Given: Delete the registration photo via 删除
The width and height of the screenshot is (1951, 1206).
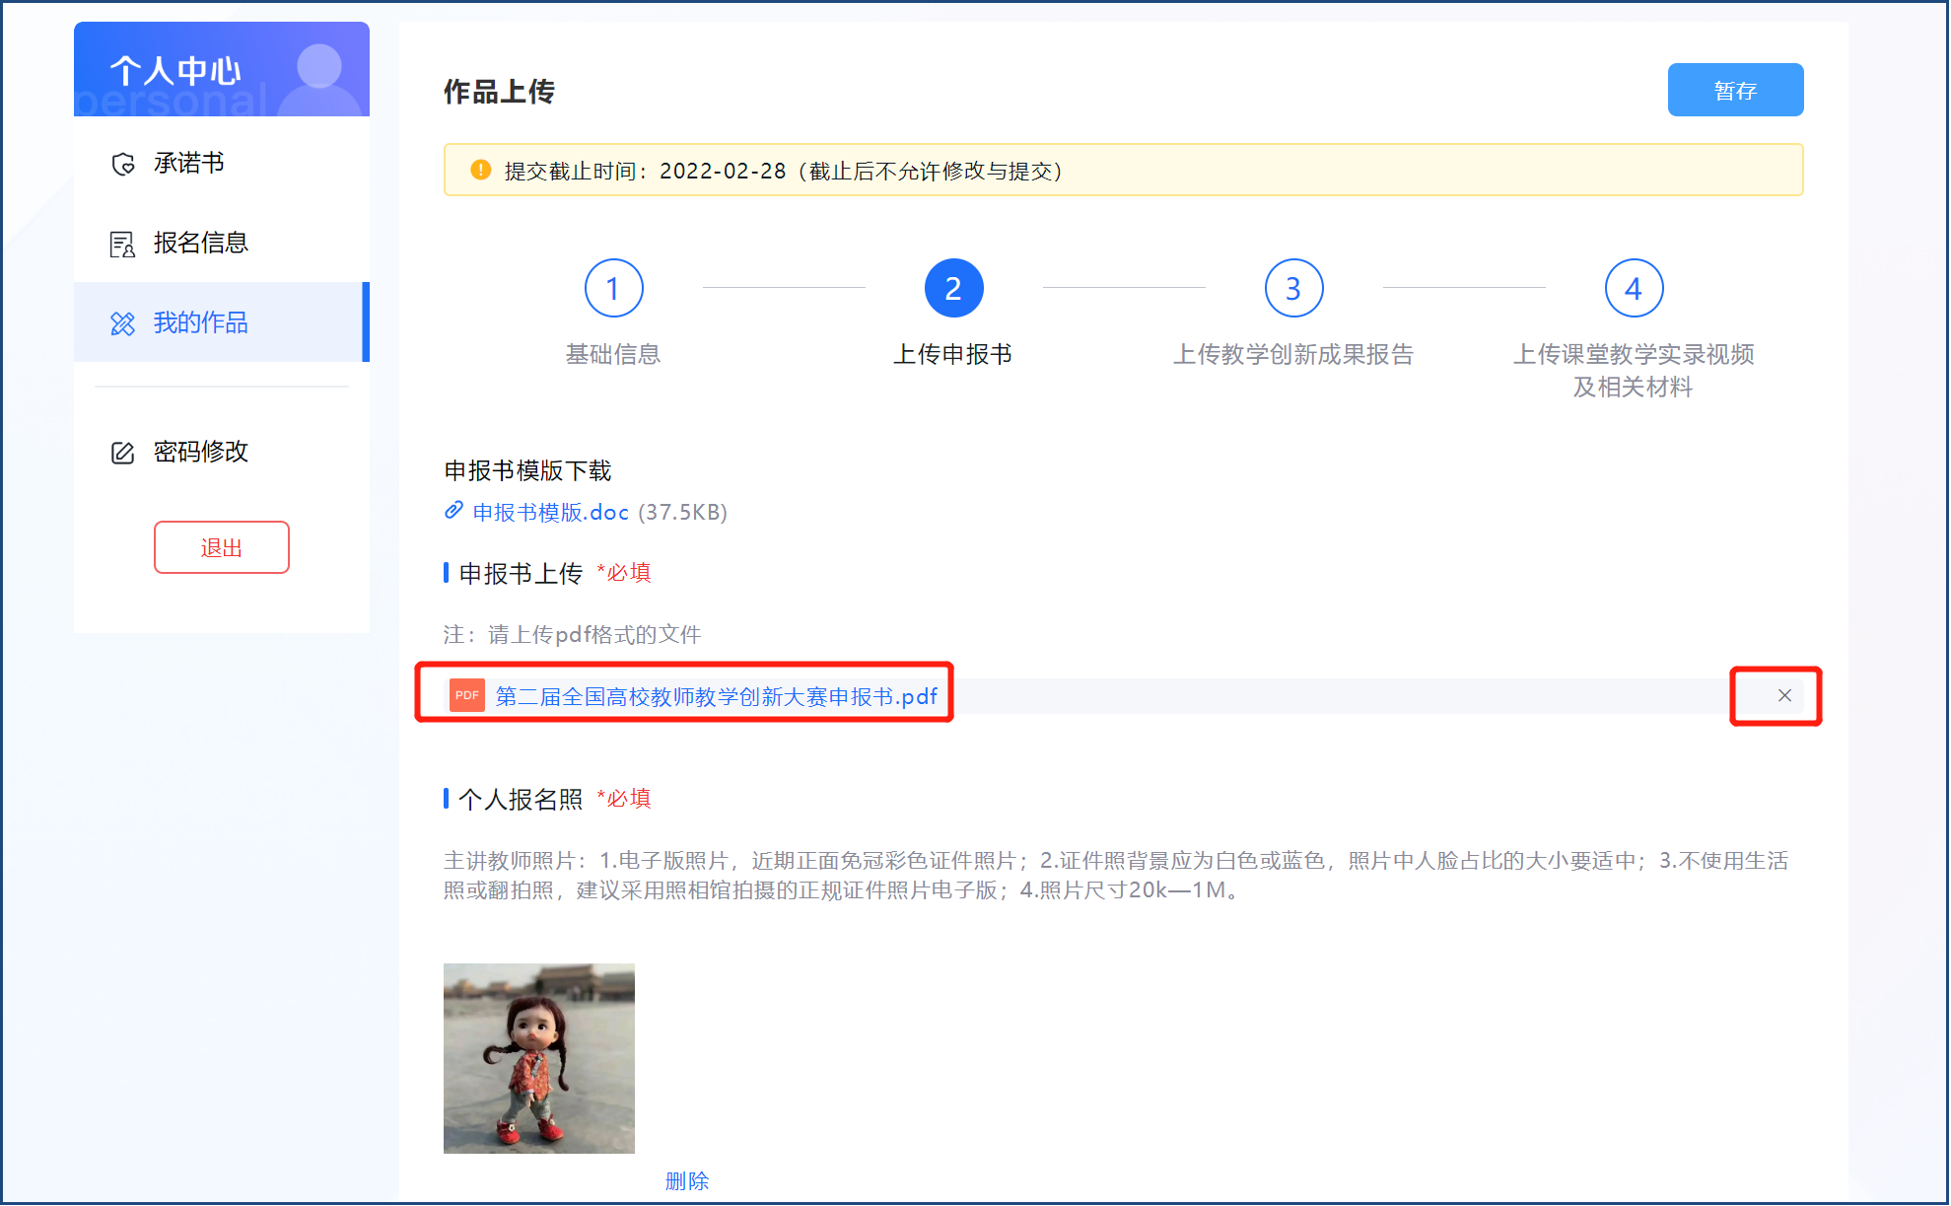Looking at the screenshot, I should tap(687, 1180).
